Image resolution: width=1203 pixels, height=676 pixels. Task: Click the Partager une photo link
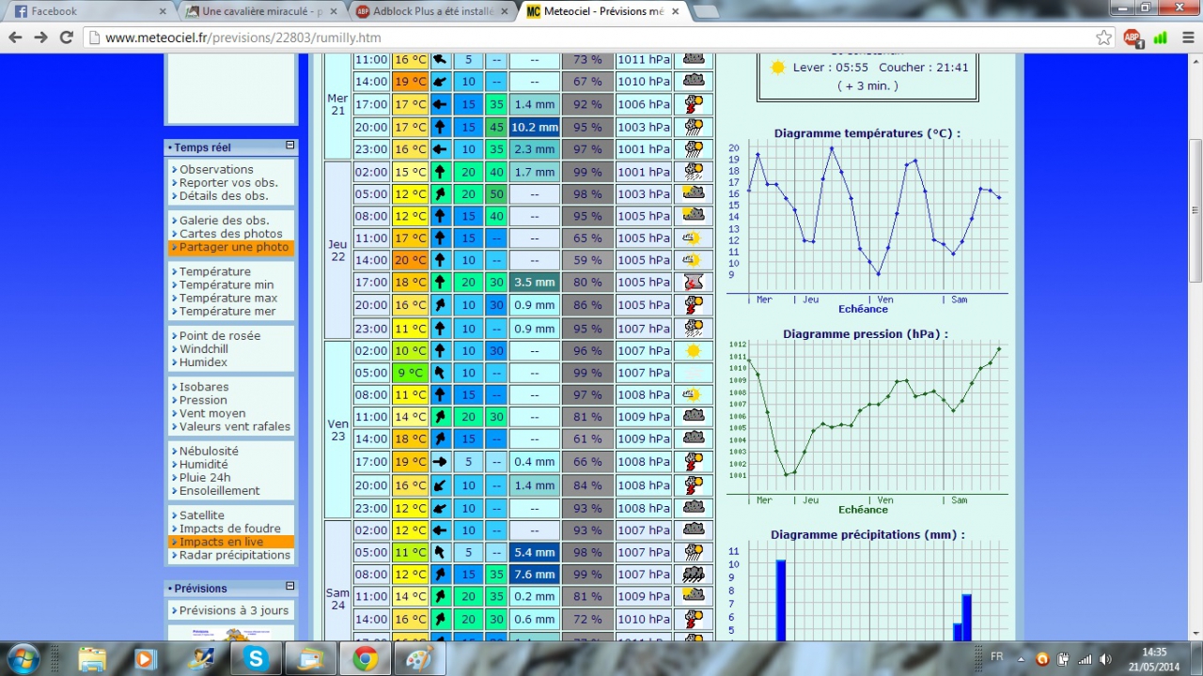tap(234, 247)
